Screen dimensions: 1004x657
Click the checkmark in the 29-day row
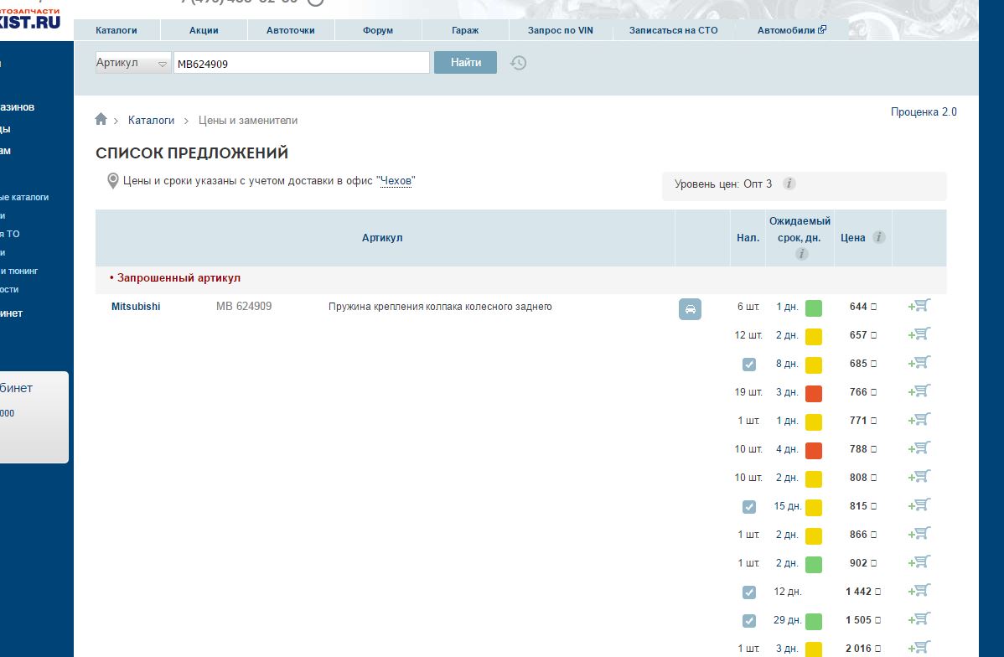tap(748, 621)
